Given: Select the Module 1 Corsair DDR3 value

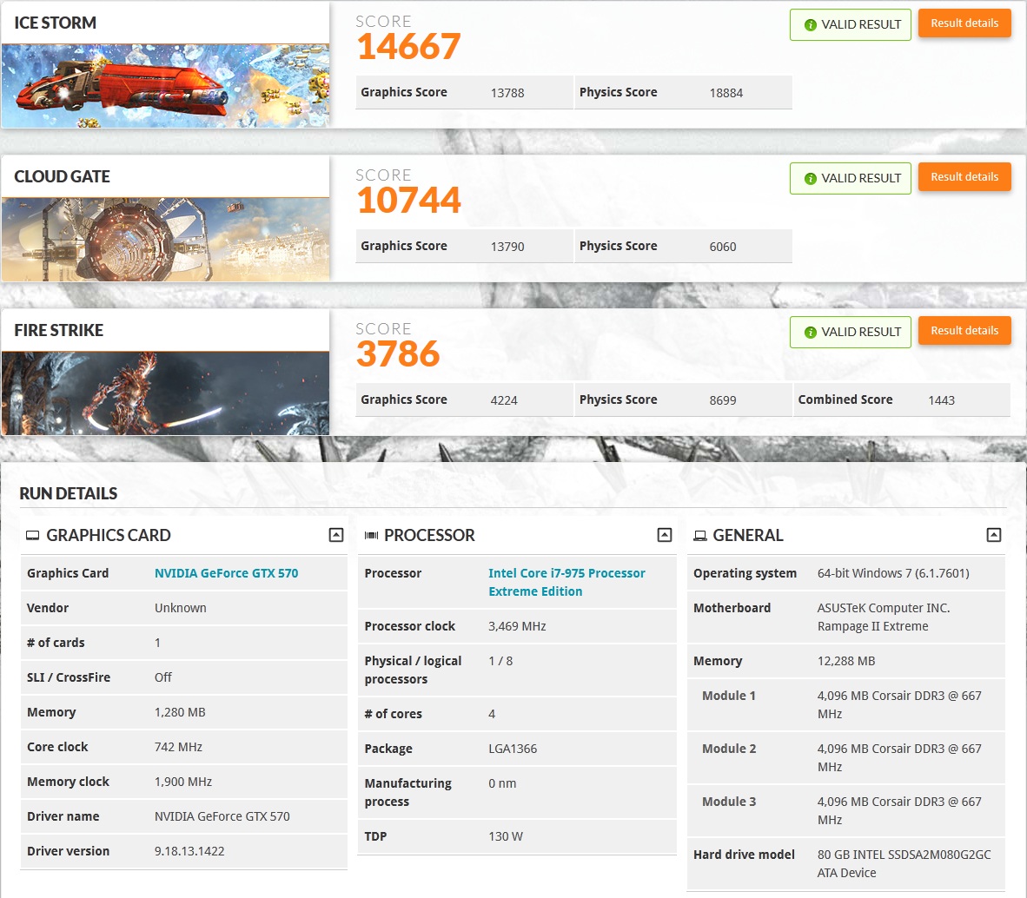Looking at the screenshot, I should click(x=899, y=705).
